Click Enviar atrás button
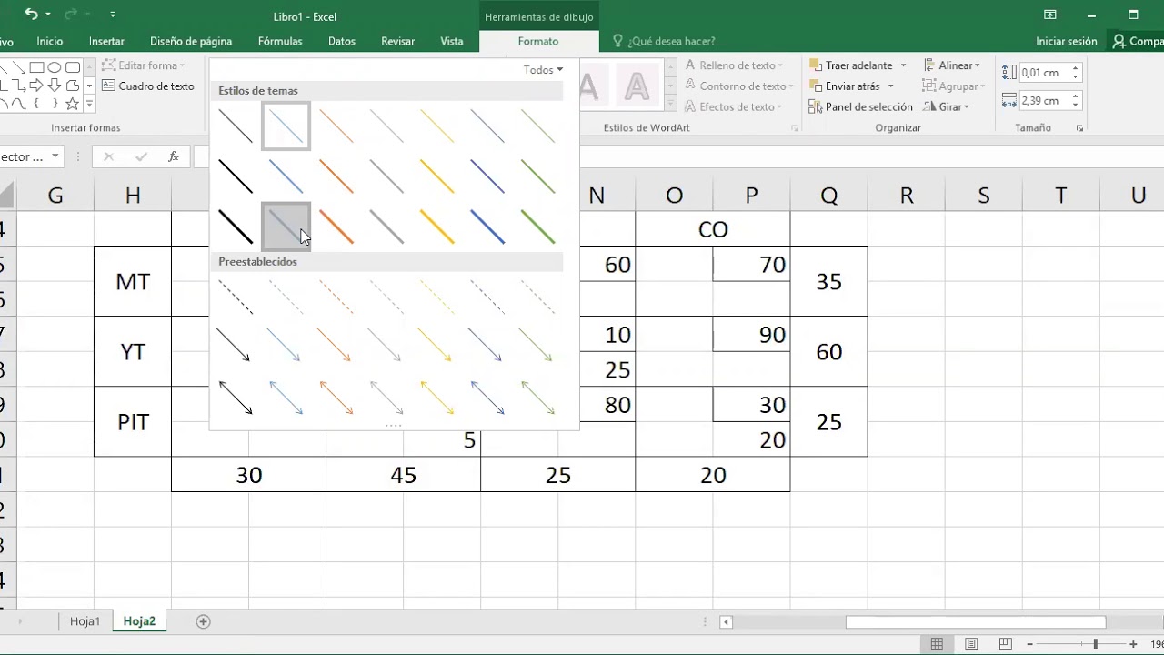The height and width of the screenshot is (655, 1164). click(x=844, y=86)
